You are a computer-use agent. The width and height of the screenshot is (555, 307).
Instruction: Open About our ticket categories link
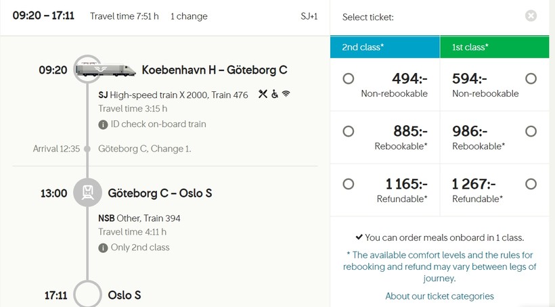pyautogui.click(x=440, y=296)
